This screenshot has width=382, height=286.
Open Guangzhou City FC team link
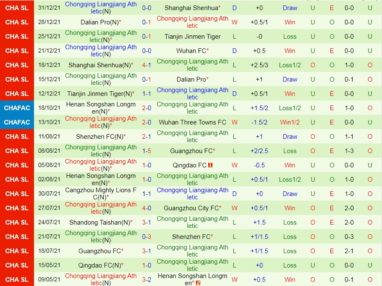point(191,208)
